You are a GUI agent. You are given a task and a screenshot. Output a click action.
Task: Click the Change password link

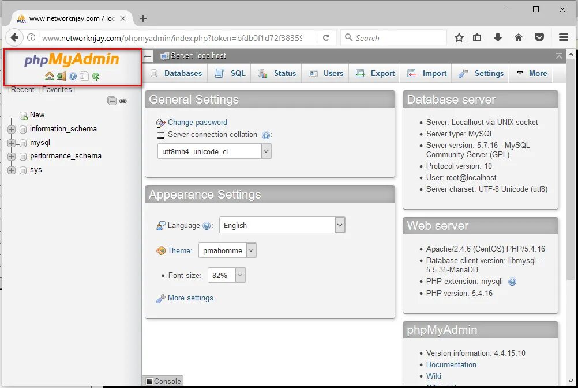click(197, 123)
